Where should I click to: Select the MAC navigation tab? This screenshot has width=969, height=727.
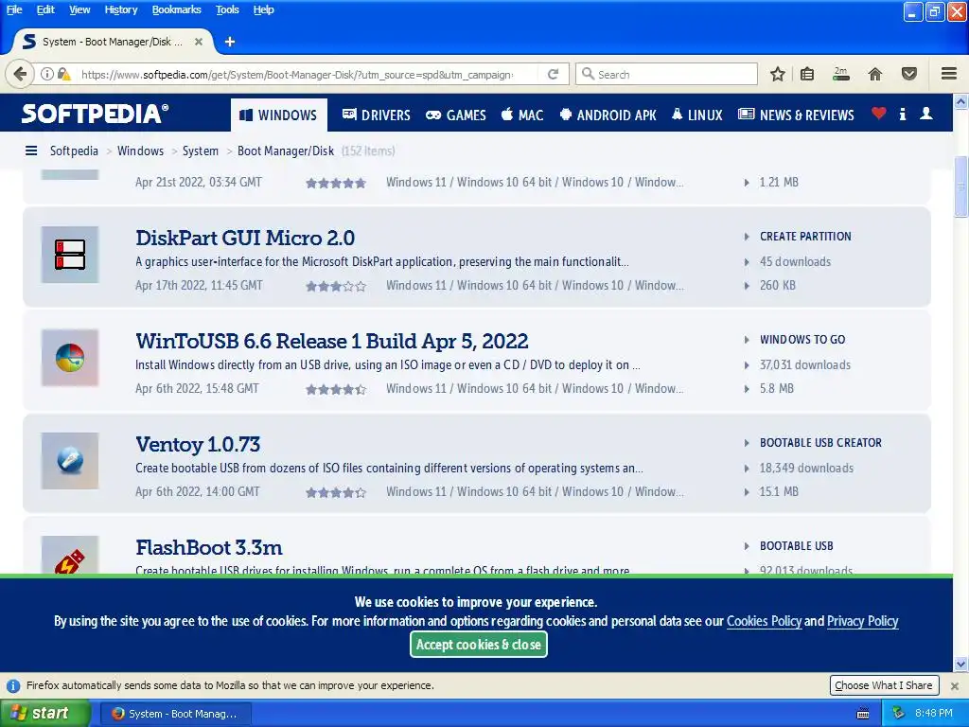[x=522, y=115]
